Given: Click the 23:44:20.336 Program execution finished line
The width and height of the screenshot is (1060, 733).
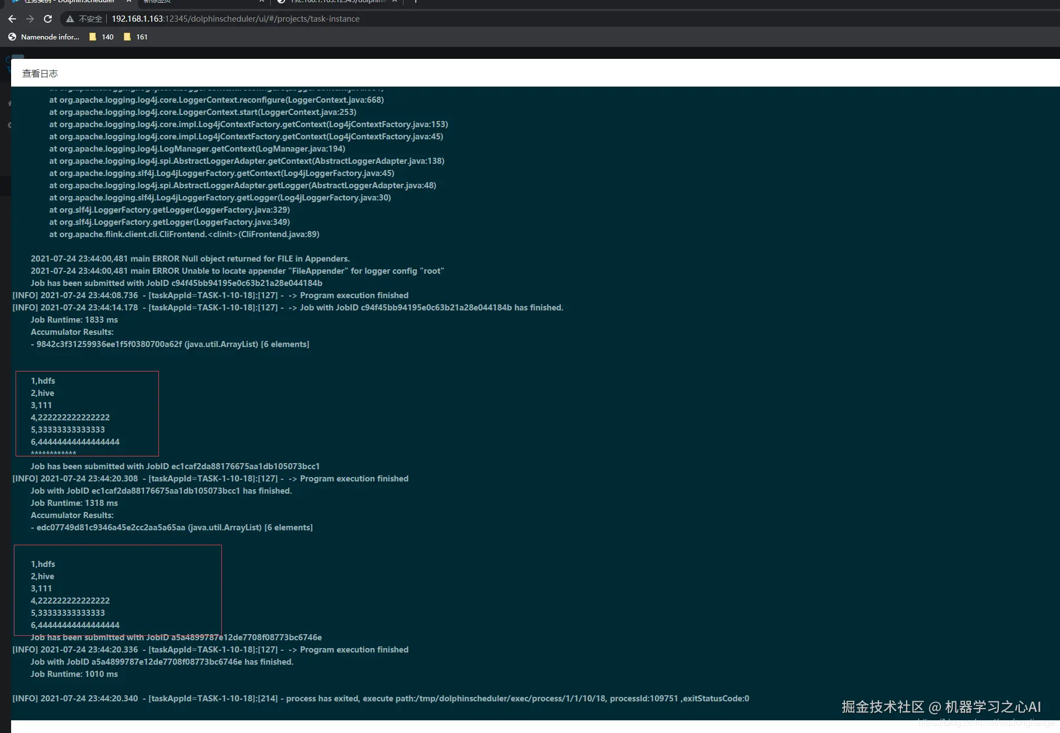Looking at the screenshot, I should pos(211,650).
